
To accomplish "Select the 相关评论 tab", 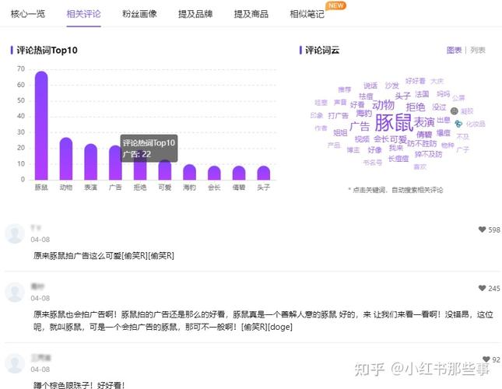I will point(83,14).
